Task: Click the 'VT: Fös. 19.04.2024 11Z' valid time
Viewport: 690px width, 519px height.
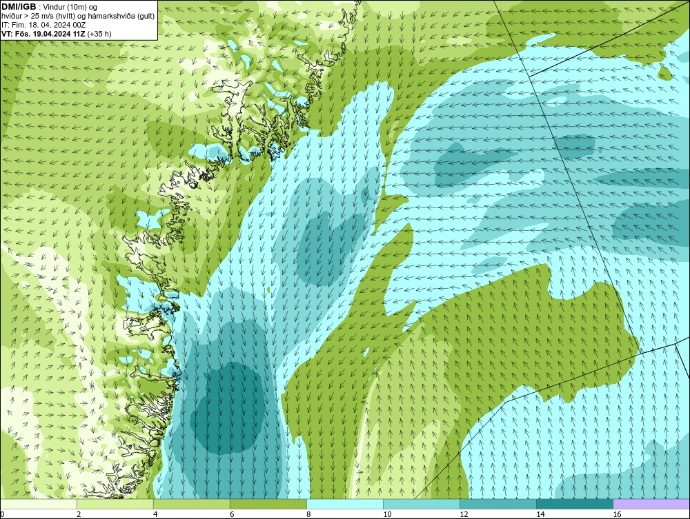Action: pos(43,33)
